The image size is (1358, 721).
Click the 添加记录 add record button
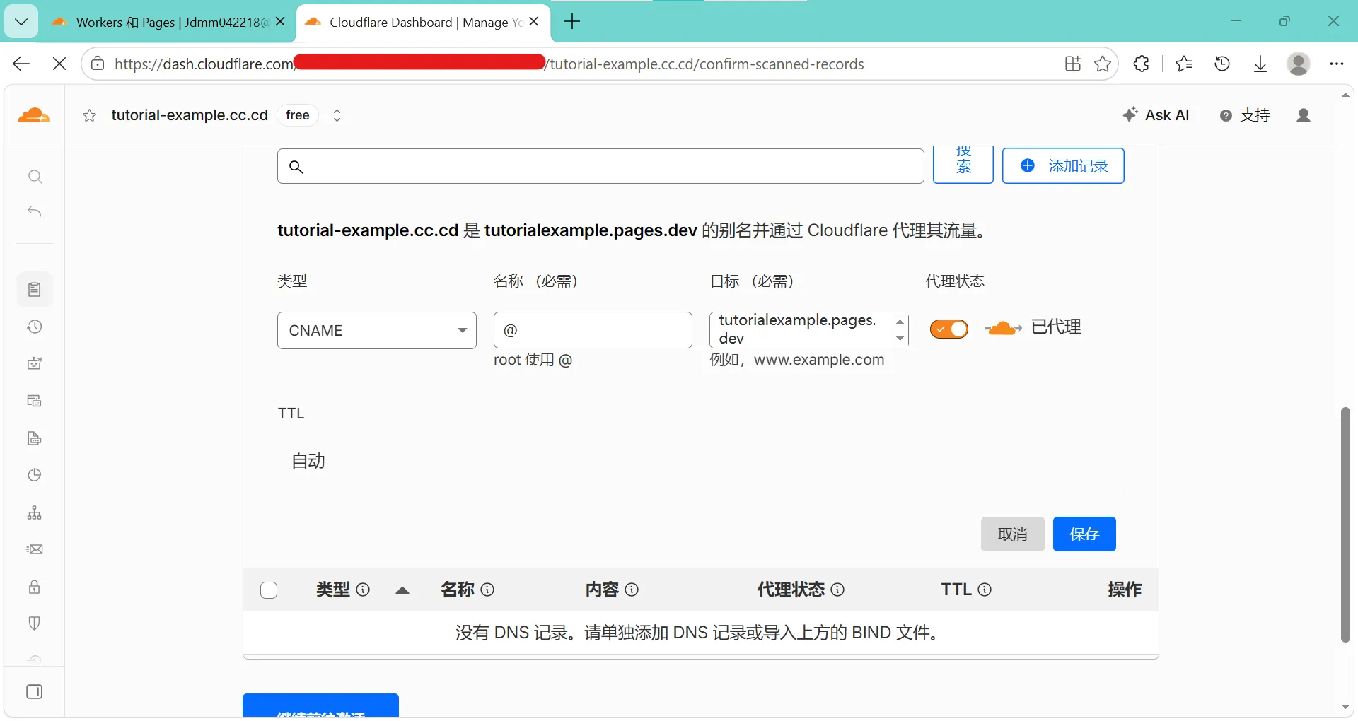point(1063,165)
